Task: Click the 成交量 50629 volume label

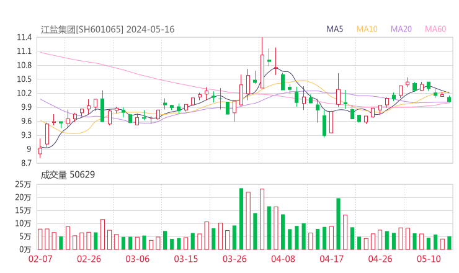Action: pos(68,175)
